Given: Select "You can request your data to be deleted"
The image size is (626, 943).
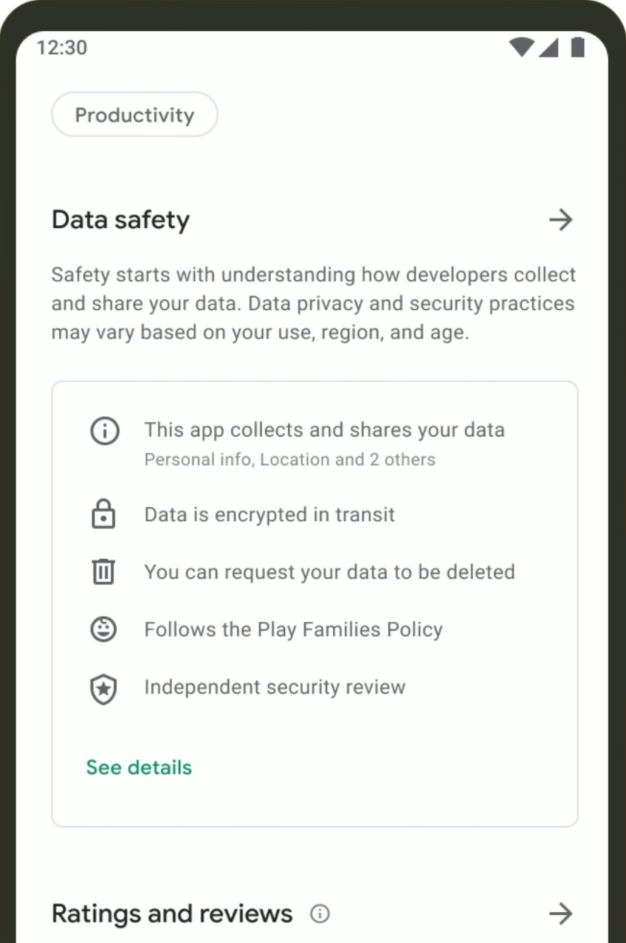Looking at the screenshot, I should pos(329,572).
